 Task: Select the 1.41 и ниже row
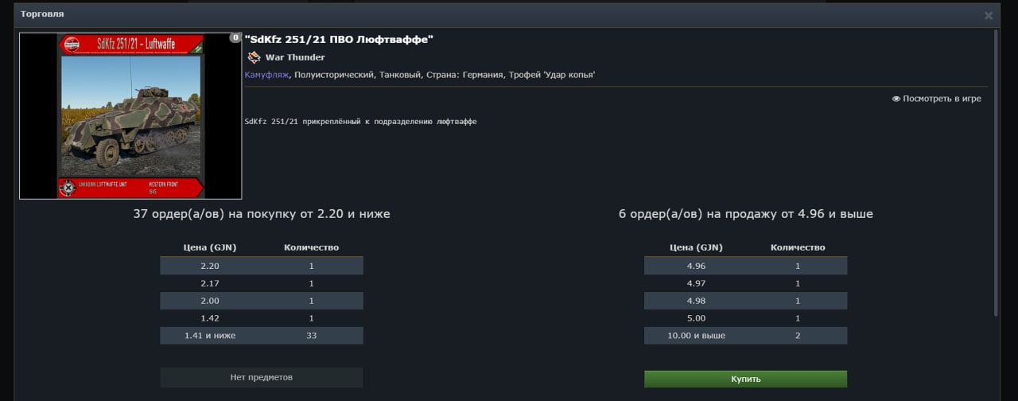tap(262, 336)
